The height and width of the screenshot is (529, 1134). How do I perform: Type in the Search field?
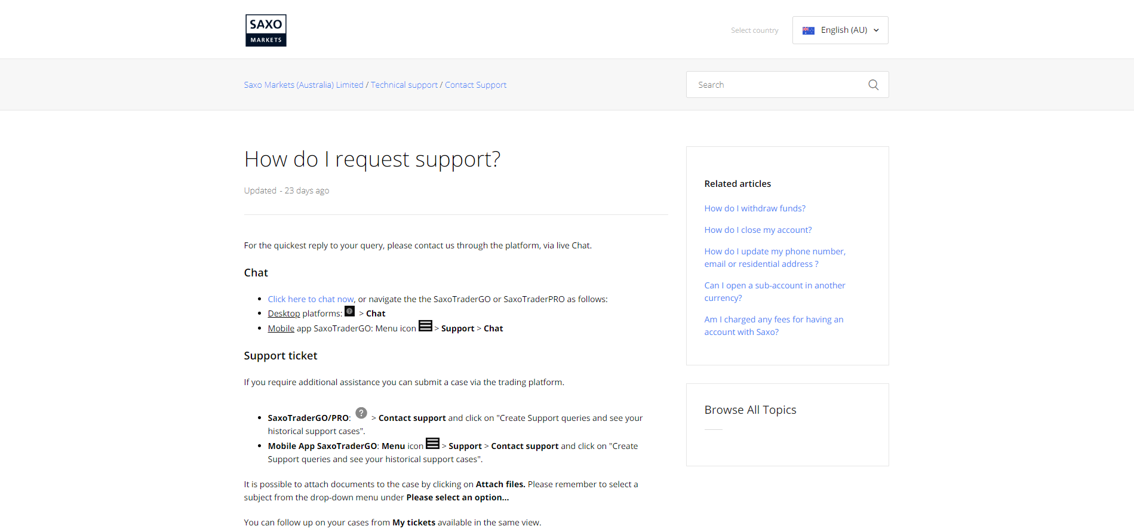[x=776, y=85]
